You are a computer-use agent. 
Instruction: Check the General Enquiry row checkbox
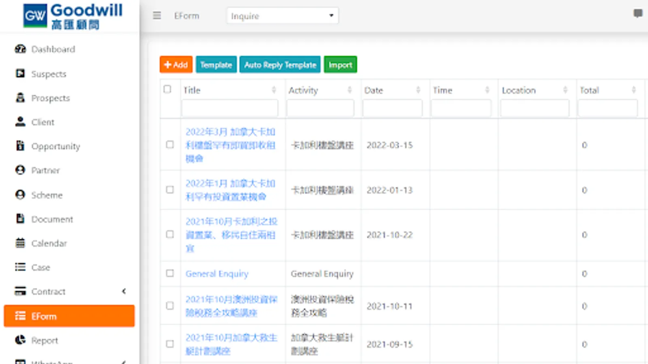click(x=170, y=273)
